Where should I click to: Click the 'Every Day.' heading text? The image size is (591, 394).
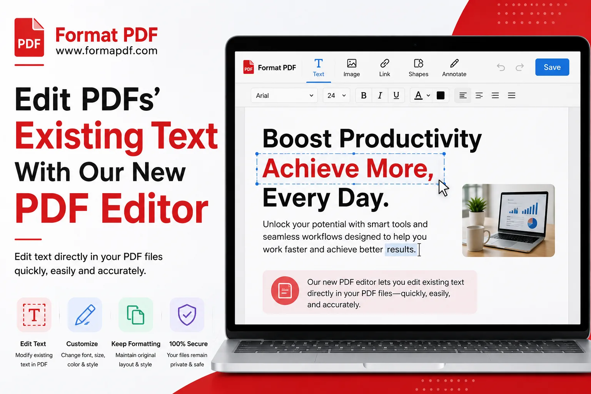(x=326, y=199)
